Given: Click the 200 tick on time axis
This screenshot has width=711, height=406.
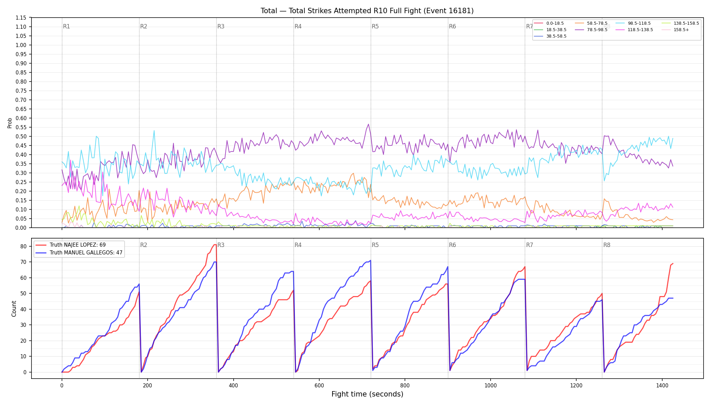Looking at the screenshot, I should point(148,385).
